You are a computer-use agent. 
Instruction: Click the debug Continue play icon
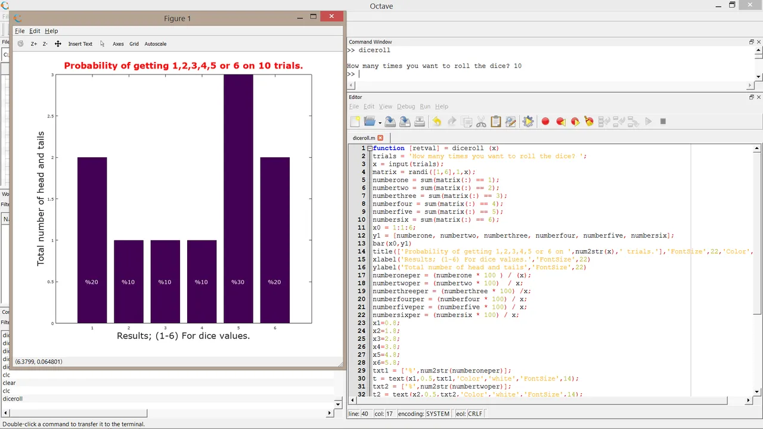tap(648, 122)
